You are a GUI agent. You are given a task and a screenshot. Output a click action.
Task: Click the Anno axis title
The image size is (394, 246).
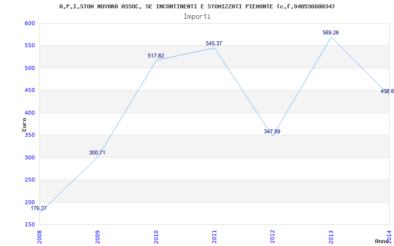tap(382, 241)
